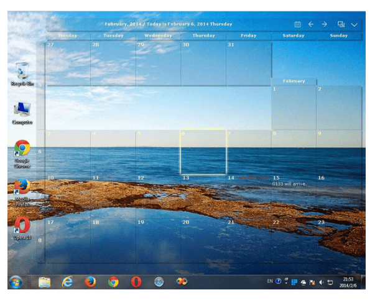This screenshot has width=375, height=300.
Task: Click the cloud tray icon
Action: [303, 283]
